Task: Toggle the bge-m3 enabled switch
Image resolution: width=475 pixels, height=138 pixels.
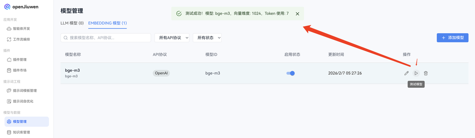Action: 291,73
